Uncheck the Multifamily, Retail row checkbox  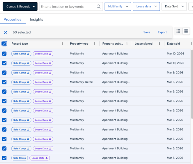pyautogui.click(x=4, y=82)
